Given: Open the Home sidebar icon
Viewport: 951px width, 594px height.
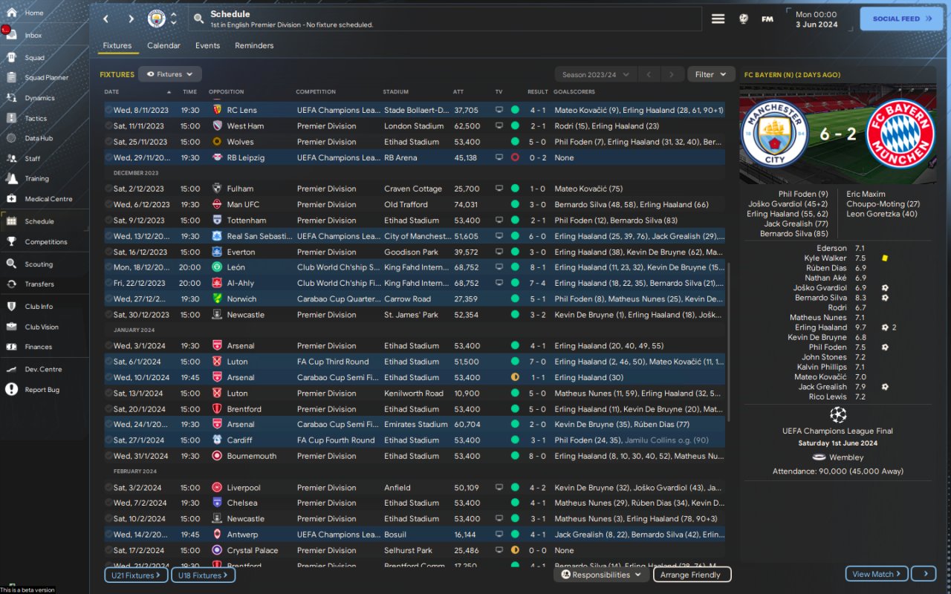Looking at the screenshot, I should 11,13.
